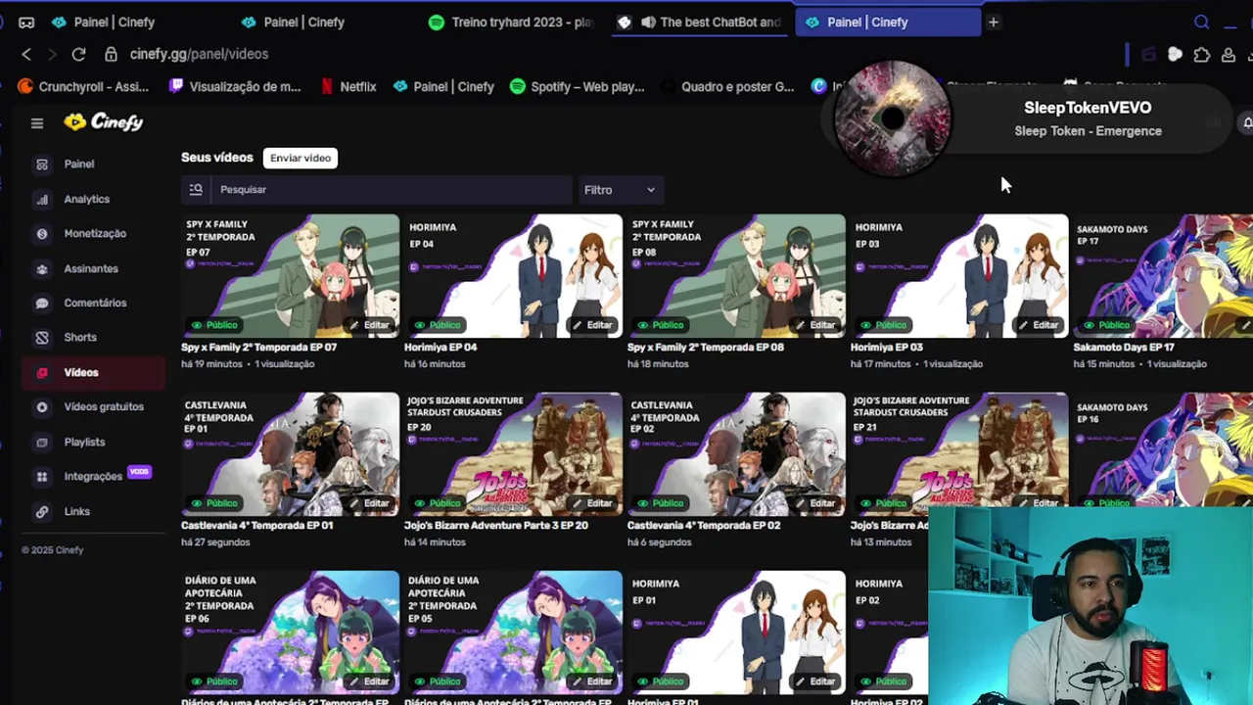Viewport: 1253px width, 705px height.
Task: Click title Castlevania 4ª Temporada EP 01
Action: (x=256, y=525)
